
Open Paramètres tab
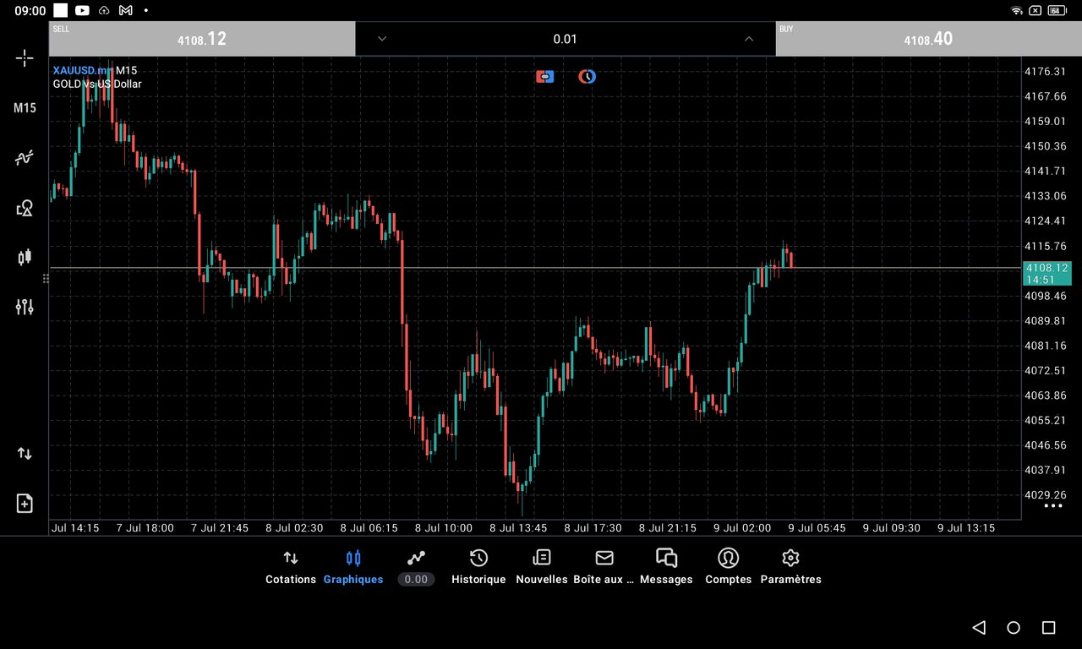(x=791, y=567)
